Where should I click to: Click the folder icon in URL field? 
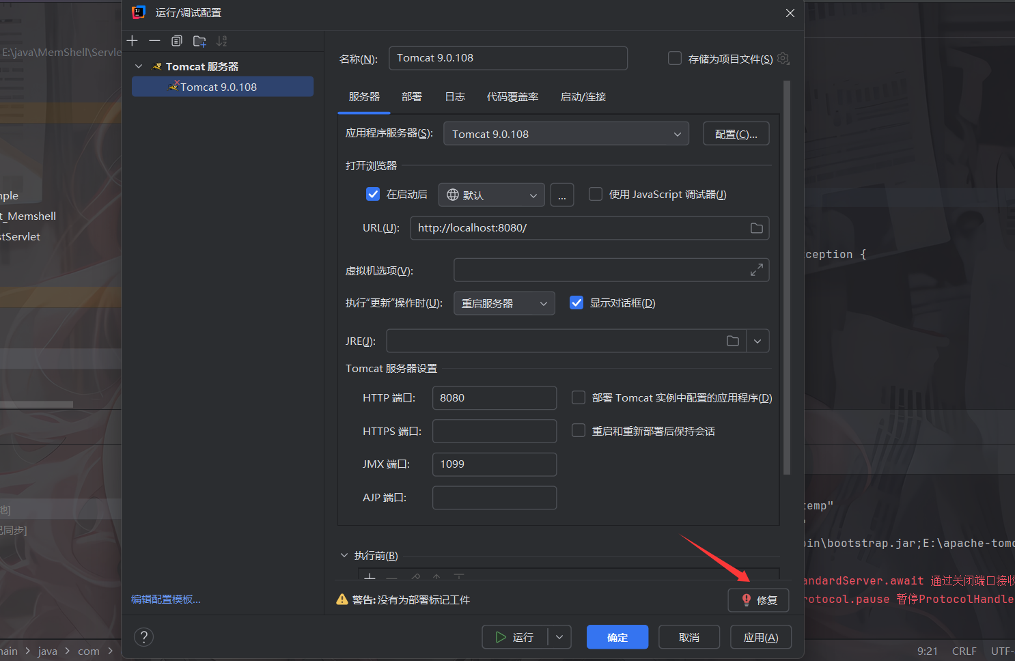[756, 228]
